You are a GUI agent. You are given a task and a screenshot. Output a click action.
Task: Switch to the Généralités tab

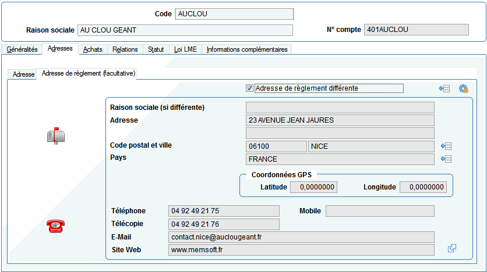click(22, 50)
